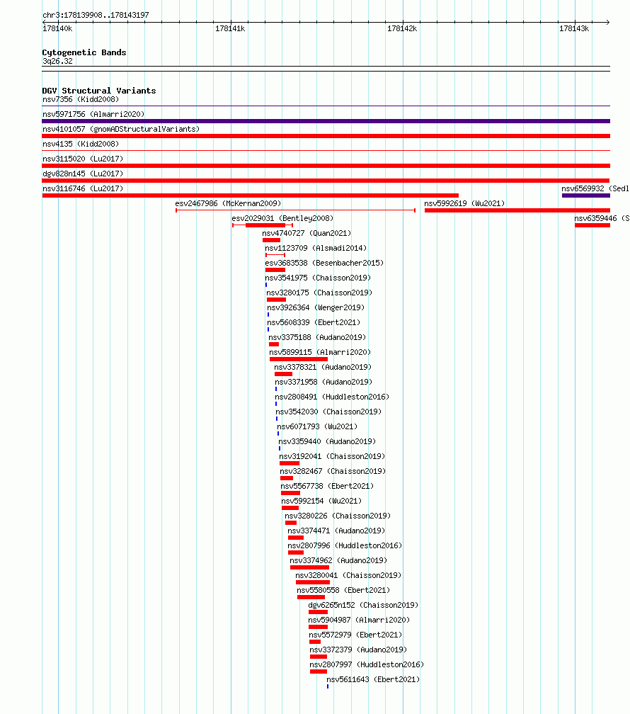The width and height of the screenshot is (630, 714).
Task: Click nsv3192041 (Chaisson2019) label
Action: pyautogui.click(x=332, y=456)
